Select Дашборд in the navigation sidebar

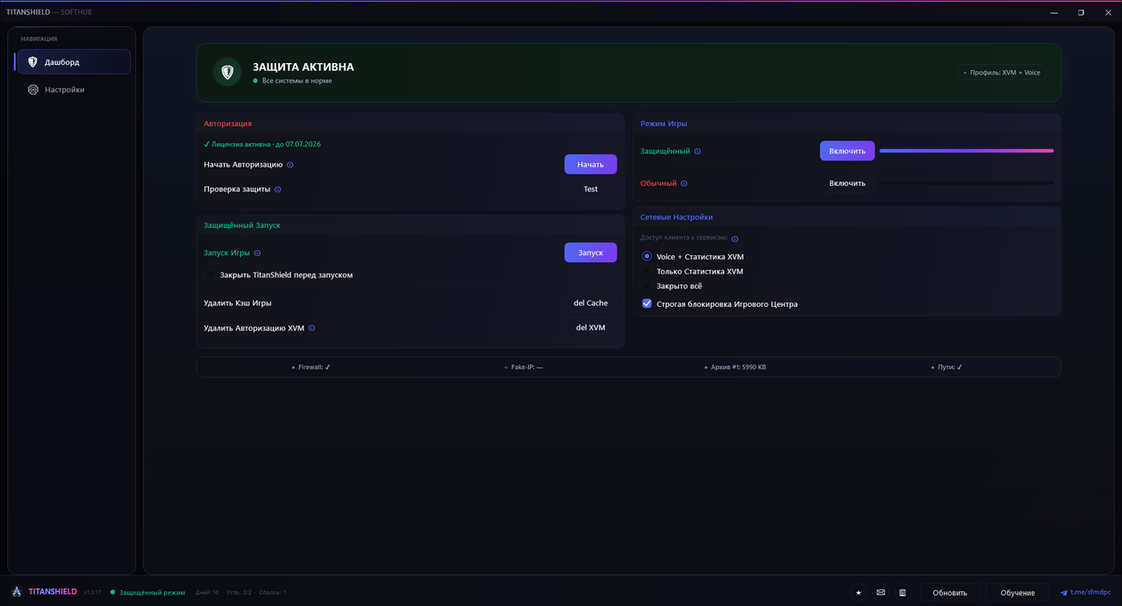[73, 62]
